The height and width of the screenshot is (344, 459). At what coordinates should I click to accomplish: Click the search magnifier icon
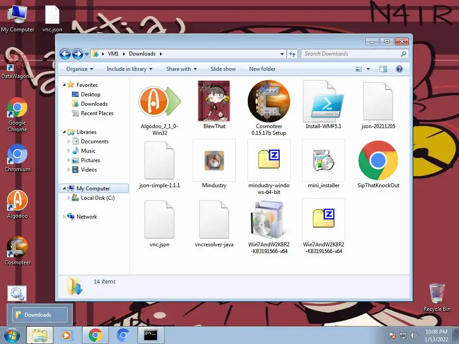404,54
